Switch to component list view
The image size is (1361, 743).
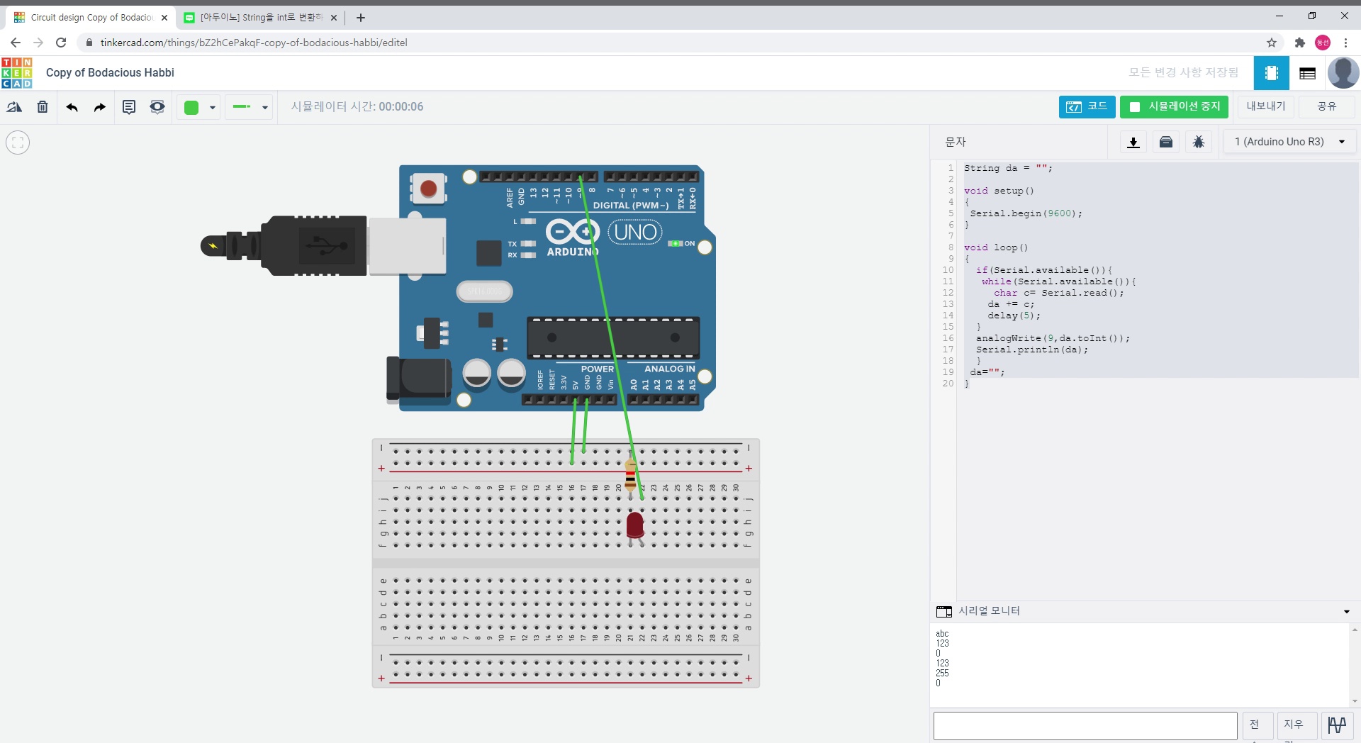(x=1307, y=73)
